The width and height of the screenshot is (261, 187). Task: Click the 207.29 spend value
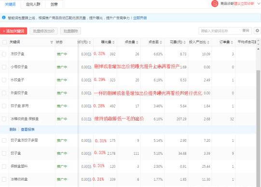[x=181, y=119]
